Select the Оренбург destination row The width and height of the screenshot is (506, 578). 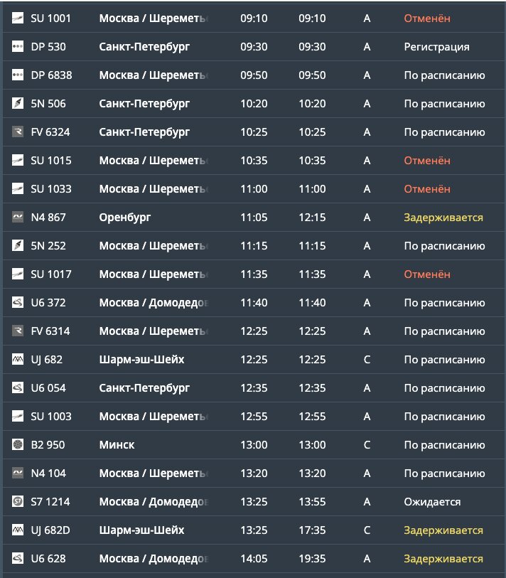(x=254, y=217)
